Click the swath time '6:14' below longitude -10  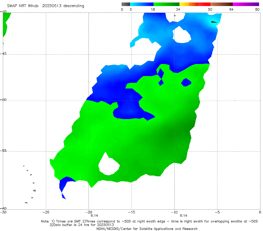coord(183,216)
